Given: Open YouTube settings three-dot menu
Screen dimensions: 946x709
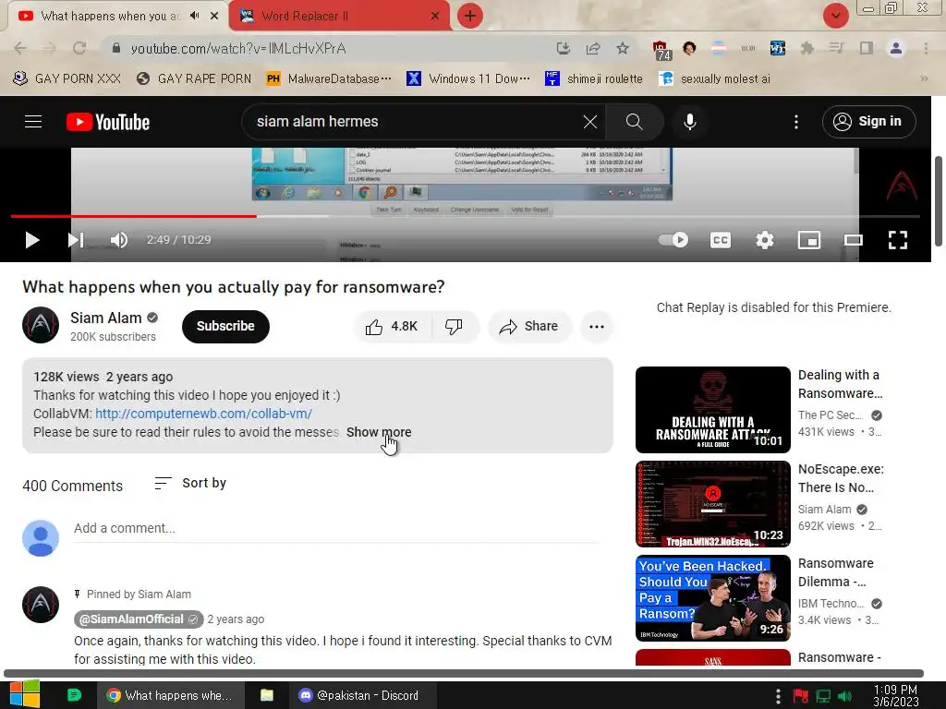Looking at the screenshot, I should (796, 122).
